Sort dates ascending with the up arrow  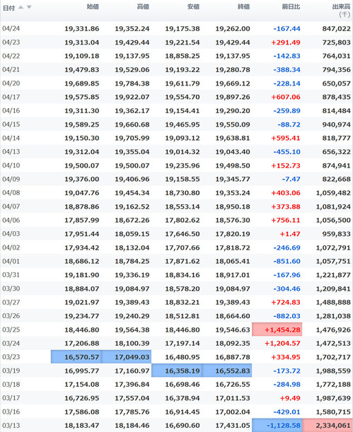coord(21,8)
